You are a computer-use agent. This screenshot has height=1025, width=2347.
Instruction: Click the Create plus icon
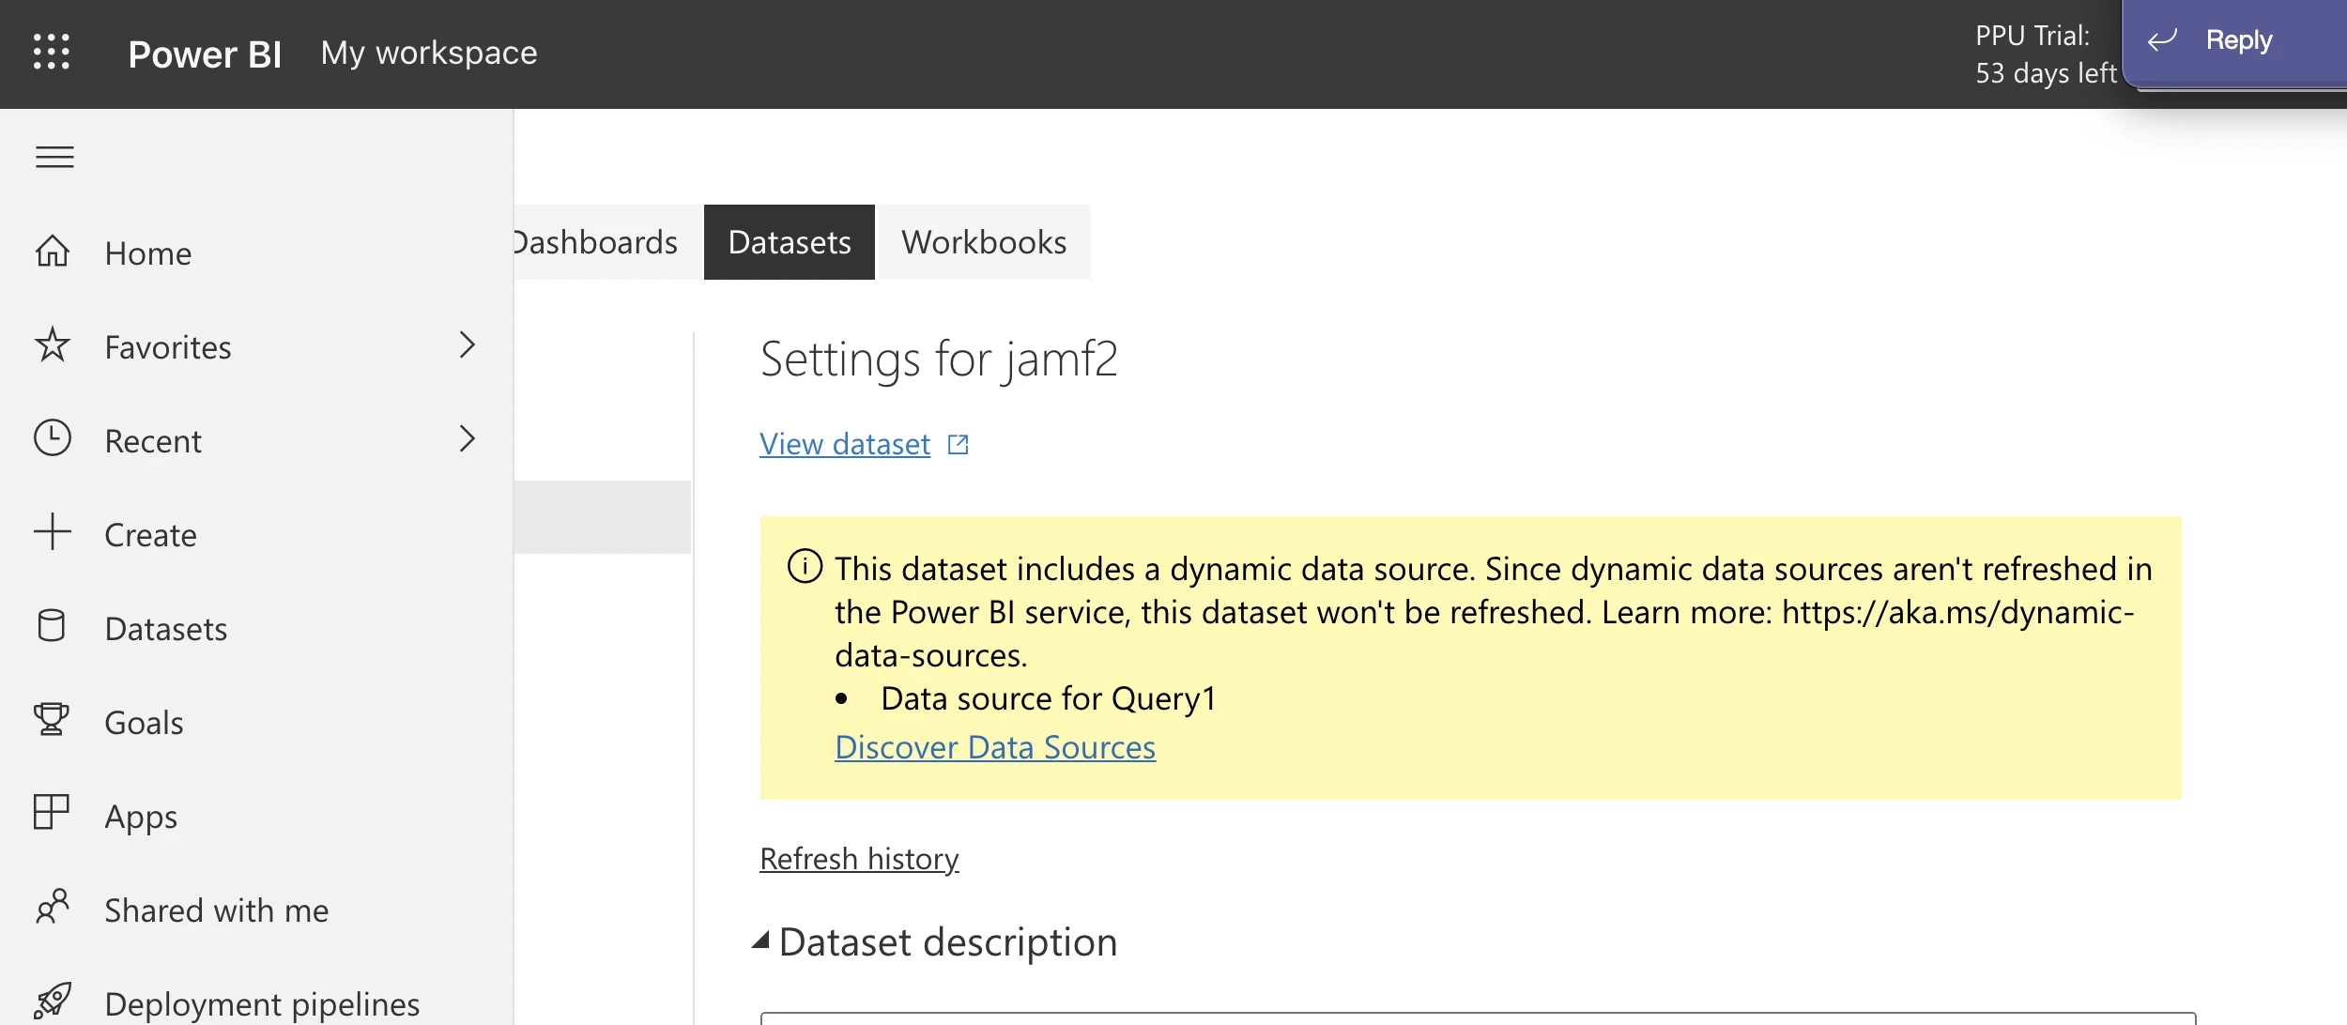(53, 532)
